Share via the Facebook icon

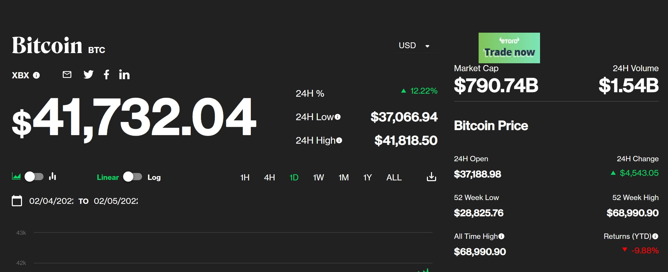[x=106, y=75]
